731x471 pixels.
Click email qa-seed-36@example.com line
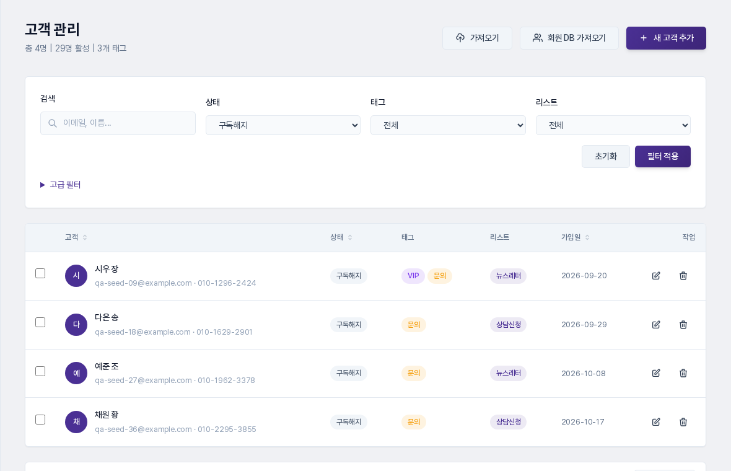coord(175,429)
